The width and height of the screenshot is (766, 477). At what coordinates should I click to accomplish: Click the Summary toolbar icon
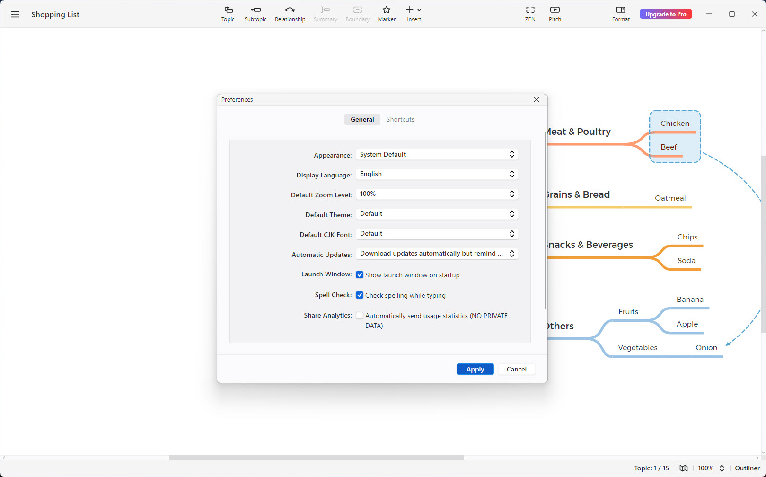coord(326,14)
